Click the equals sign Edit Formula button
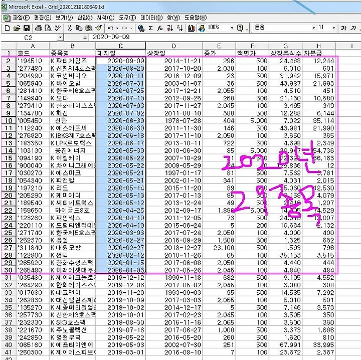Viewport: 361px width, 360px height. click(x=85, y=38)
